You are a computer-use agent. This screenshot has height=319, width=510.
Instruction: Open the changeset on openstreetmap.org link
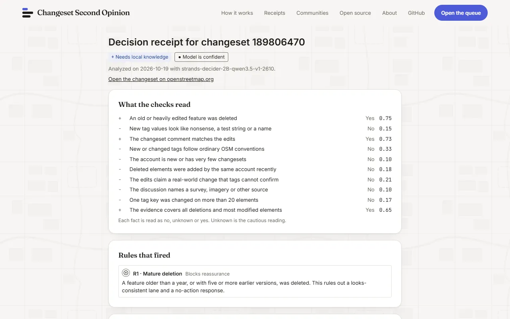tap(161, 79)
